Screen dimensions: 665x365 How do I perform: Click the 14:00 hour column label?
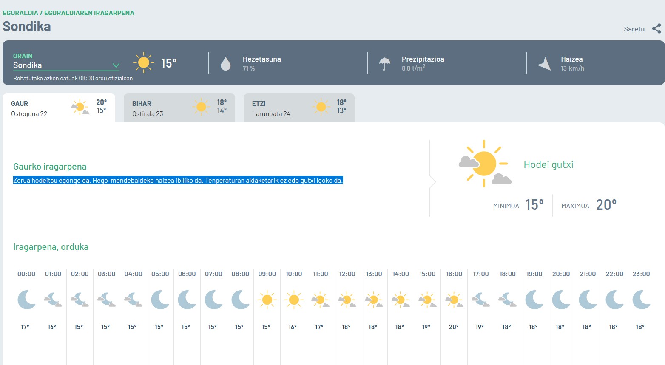point(401,274)
